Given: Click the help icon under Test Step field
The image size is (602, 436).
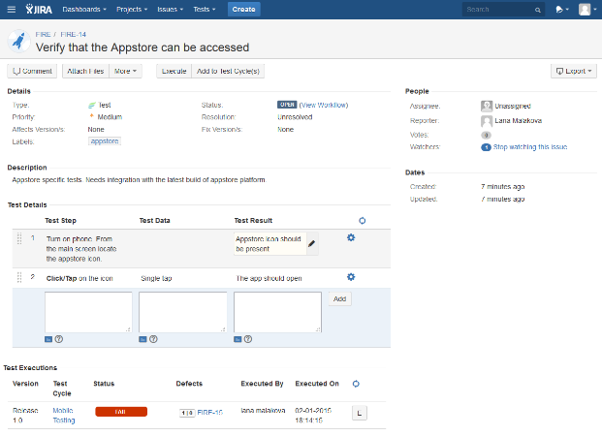Looking at the screenshot, I should [59, 339].
